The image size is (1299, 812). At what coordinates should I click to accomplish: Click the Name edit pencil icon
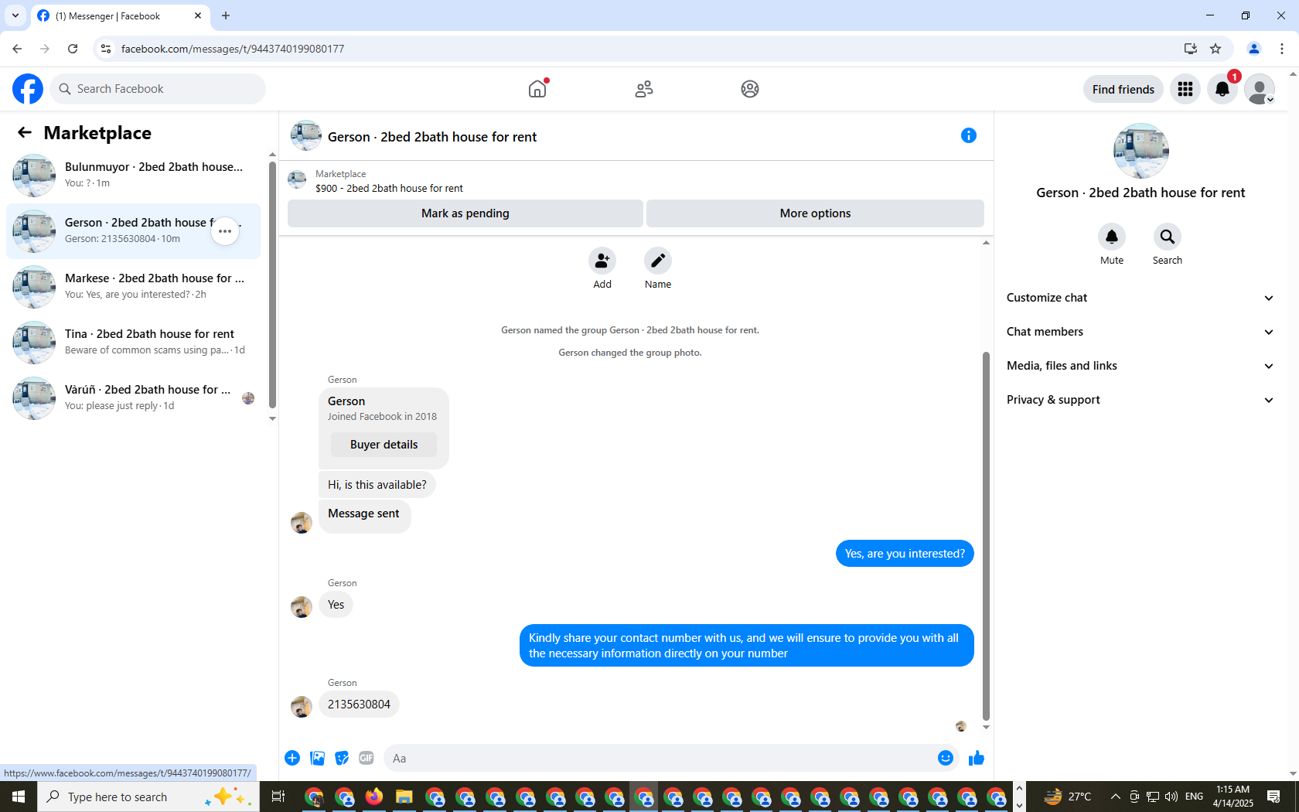click(658, 261)
